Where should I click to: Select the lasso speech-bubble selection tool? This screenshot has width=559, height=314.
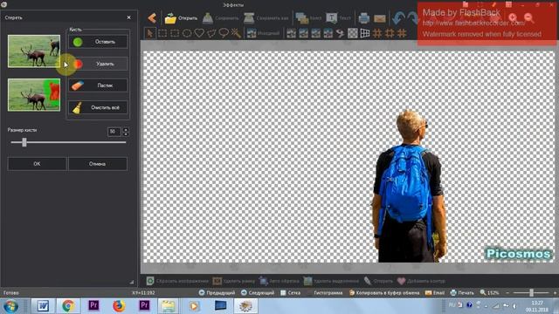coord(224,33)
